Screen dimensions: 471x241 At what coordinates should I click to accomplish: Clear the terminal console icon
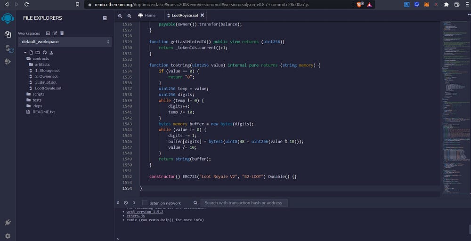tap(126, 202)
